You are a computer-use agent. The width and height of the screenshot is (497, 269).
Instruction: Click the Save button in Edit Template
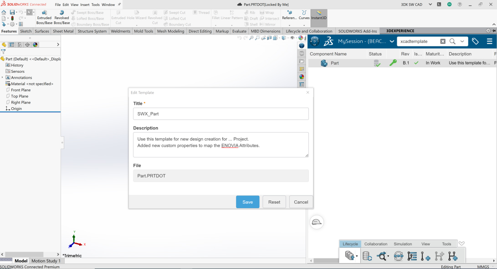[x=247, y=202]
